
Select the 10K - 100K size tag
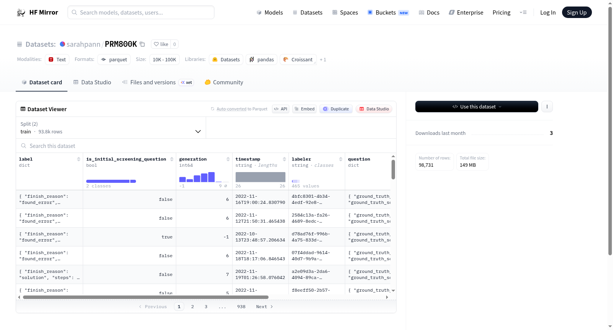pos(164,59)
